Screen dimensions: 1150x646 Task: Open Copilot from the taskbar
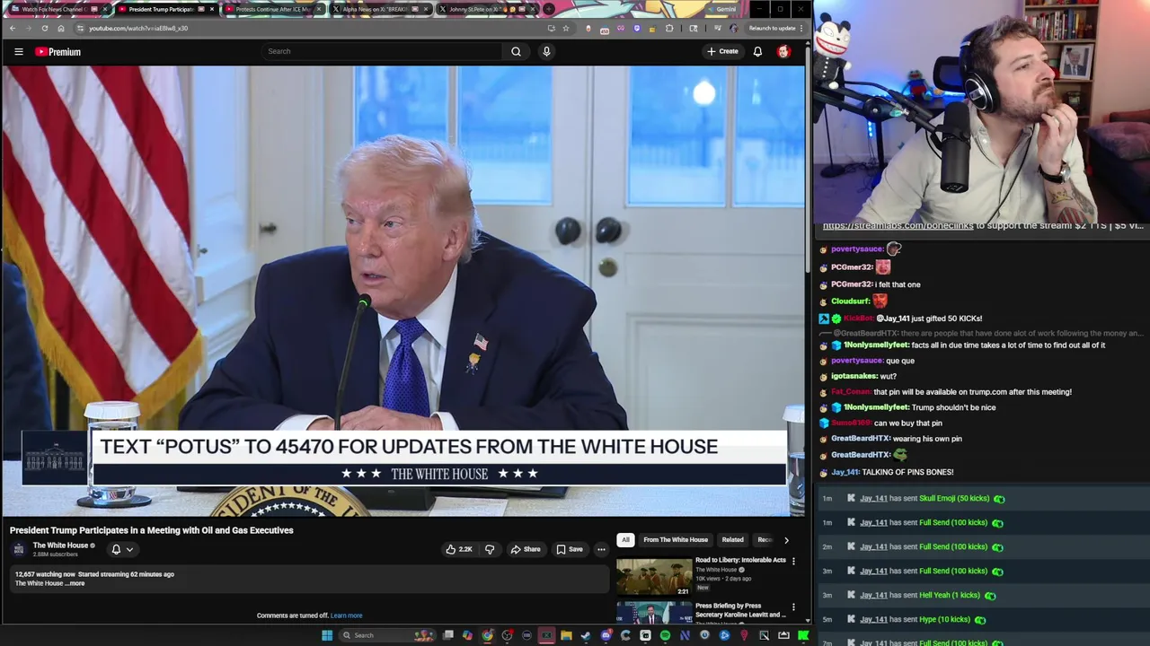pos(467,635)
